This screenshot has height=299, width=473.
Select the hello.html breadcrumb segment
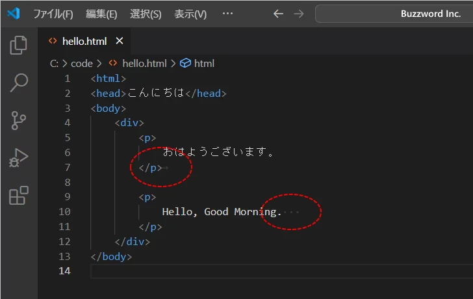pos(144,63)
